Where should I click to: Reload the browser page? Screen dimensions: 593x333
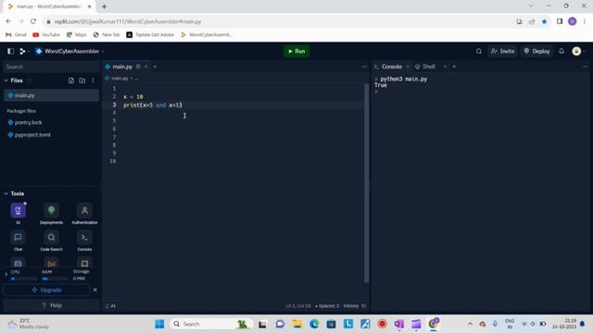click(33, 21)
